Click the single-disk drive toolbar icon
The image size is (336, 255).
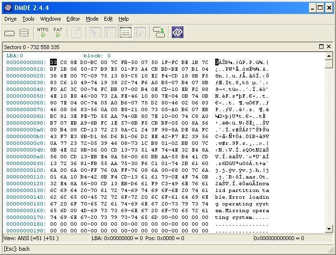(x=10, y=33)
